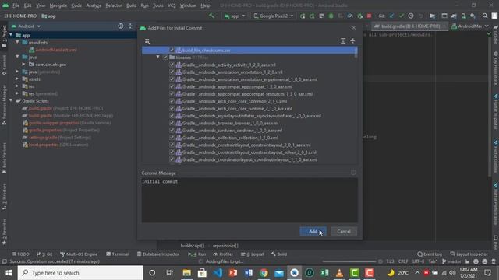Open the TODO tool window
This screenshot has width=499, height=280.
pyautogui.click(x=20, y=254)
